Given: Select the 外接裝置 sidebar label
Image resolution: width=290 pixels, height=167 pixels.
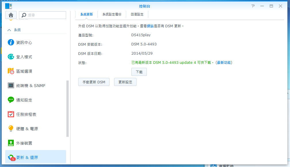Looking at the screenshot, I should click(24, 143).
